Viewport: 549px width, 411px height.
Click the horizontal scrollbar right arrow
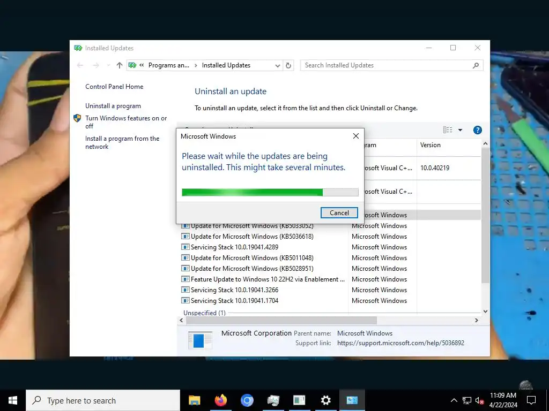pyautogui.click(x=476, y=321)
